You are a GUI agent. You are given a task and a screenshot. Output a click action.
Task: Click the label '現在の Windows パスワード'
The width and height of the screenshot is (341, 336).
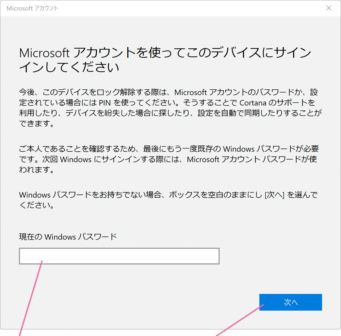click(68, 237)
